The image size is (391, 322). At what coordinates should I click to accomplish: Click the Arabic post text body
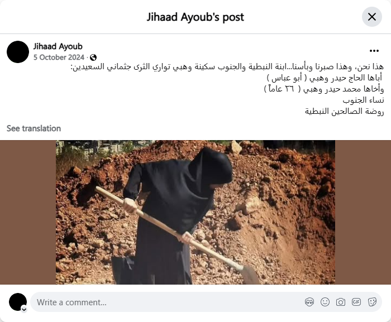coord(226,89)
